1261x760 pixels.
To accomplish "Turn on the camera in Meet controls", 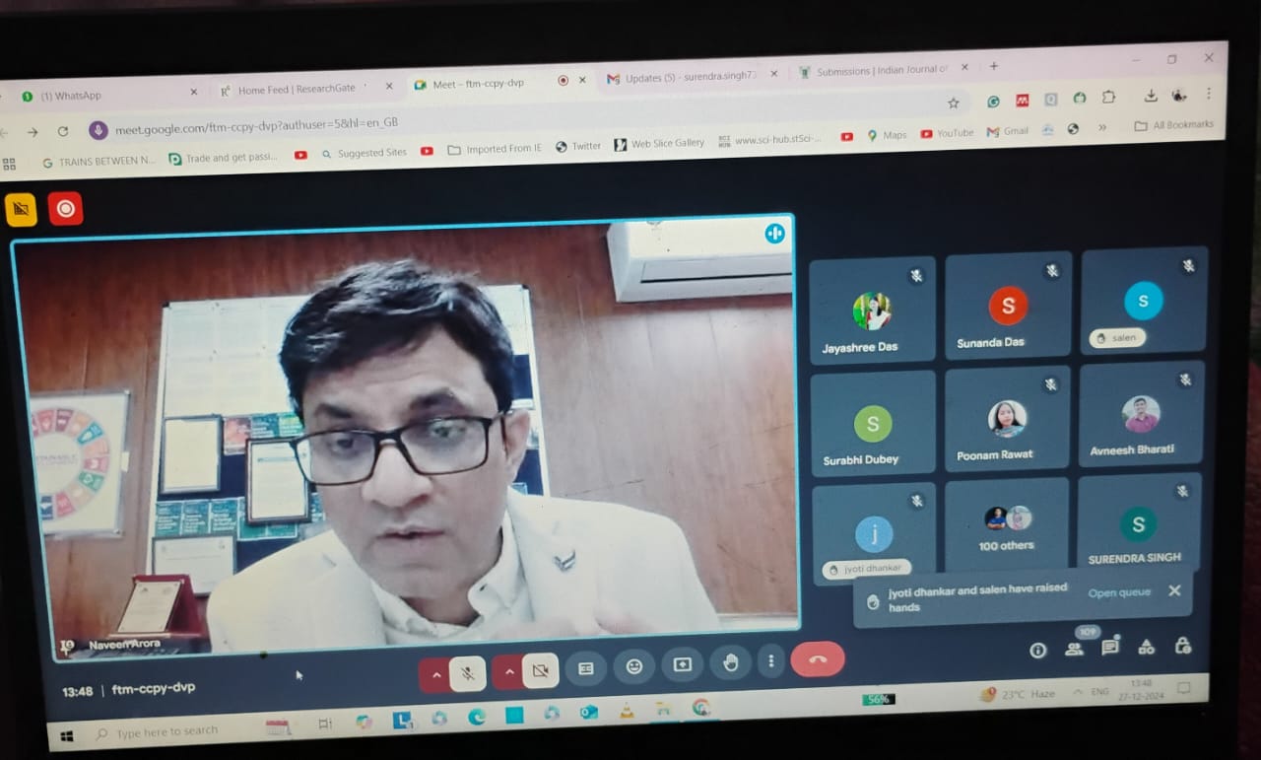I will click(x=540, y=671).
